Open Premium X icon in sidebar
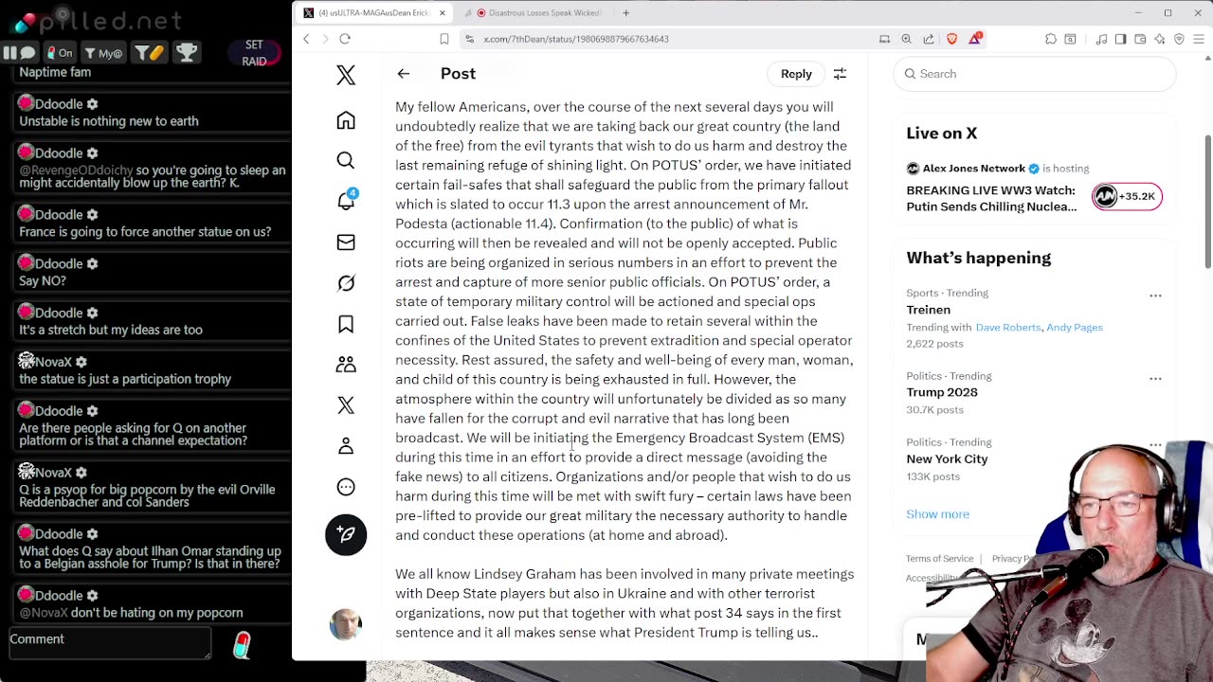 point(346,405)
